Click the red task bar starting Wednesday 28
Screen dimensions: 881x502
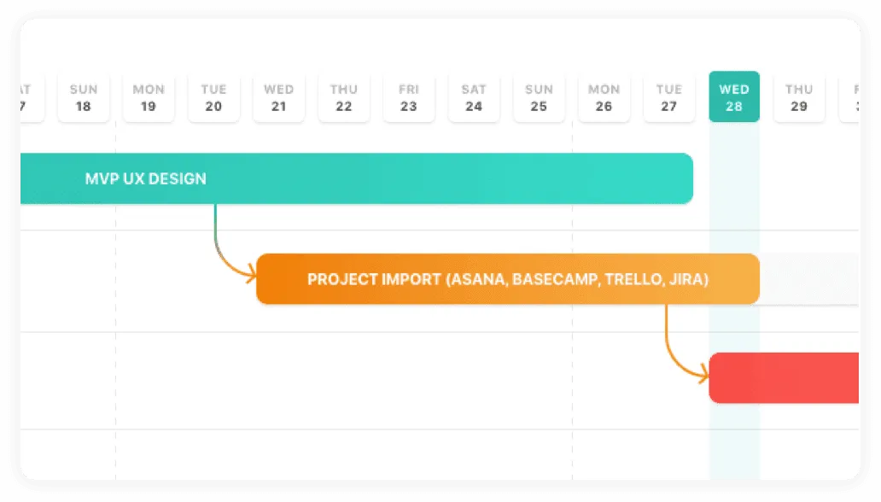pos(785,376)
